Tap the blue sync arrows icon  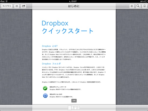tap(45, 96)
